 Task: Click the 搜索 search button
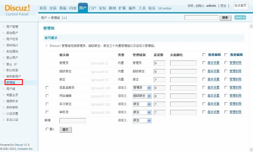coord(225,18)
